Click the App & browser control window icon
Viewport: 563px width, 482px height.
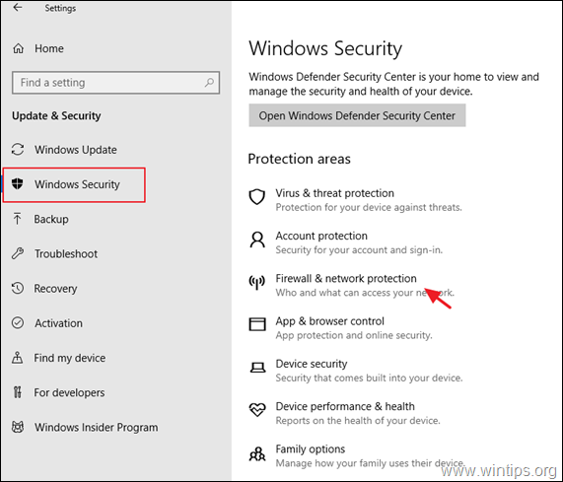257,324
